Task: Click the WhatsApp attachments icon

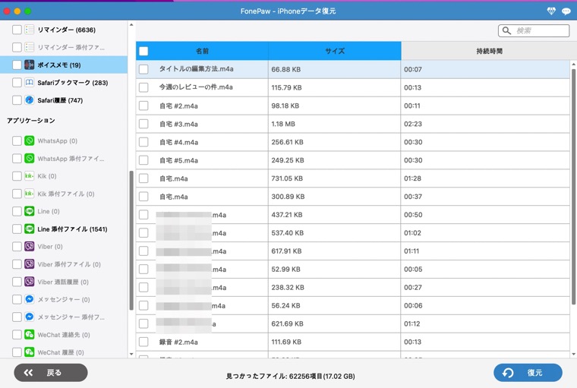Action: pyautogui.click(x=30, y=158)
